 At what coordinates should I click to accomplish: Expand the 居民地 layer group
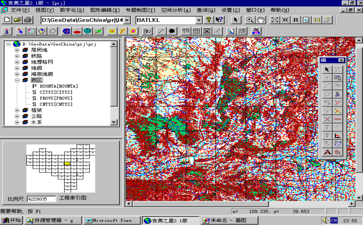[17, 50]
